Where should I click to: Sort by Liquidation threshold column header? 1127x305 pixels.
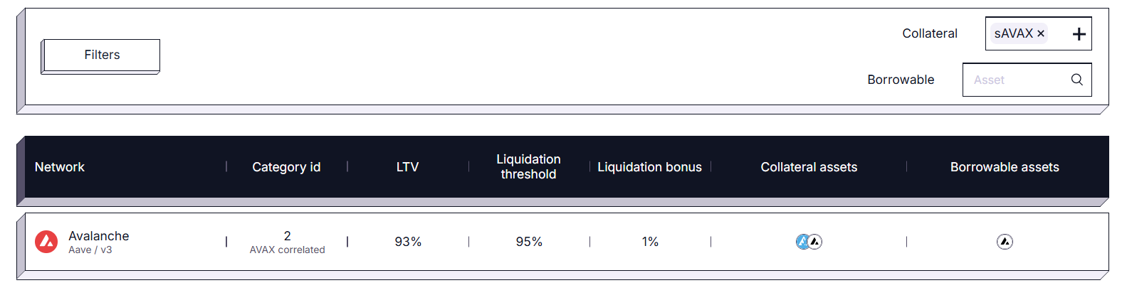(x=528, y=167)
